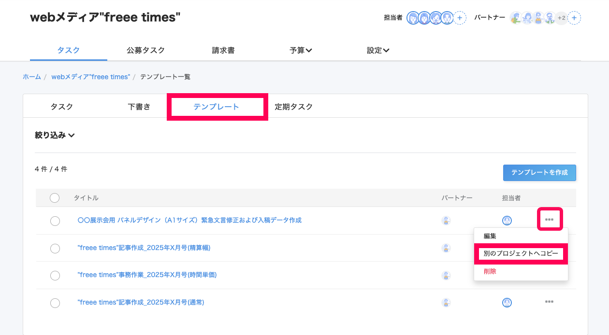Add a パートナー with the plus icon
This screenshot has height=335, width=609.
574,18
